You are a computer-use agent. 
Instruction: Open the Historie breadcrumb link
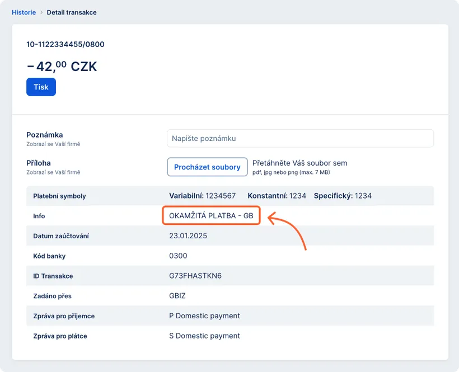(x=24, y=12)
